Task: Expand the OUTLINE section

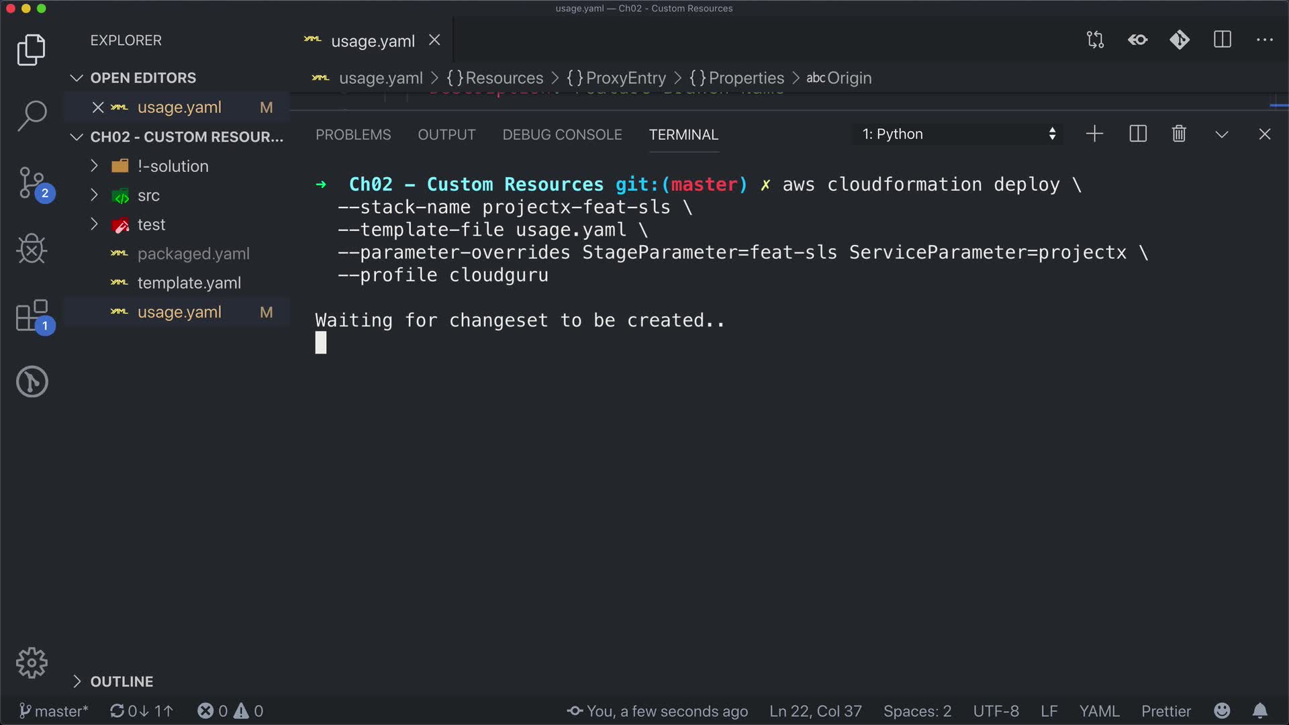Action: point(122,681)
